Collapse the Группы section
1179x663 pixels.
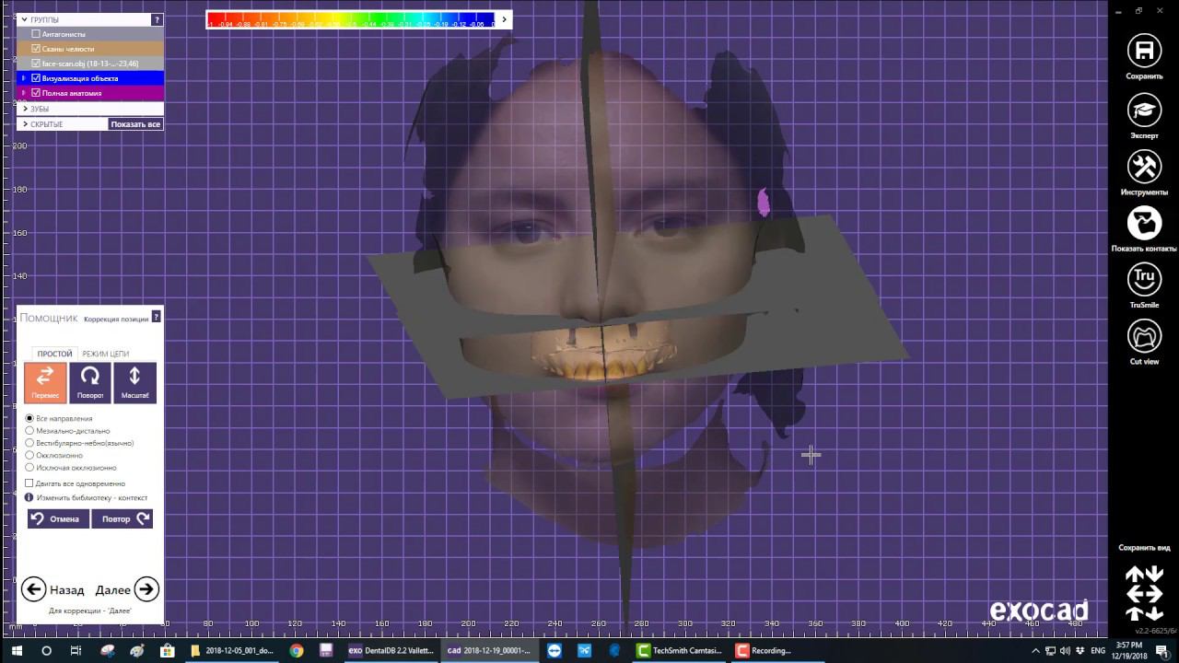pos(24,19)
